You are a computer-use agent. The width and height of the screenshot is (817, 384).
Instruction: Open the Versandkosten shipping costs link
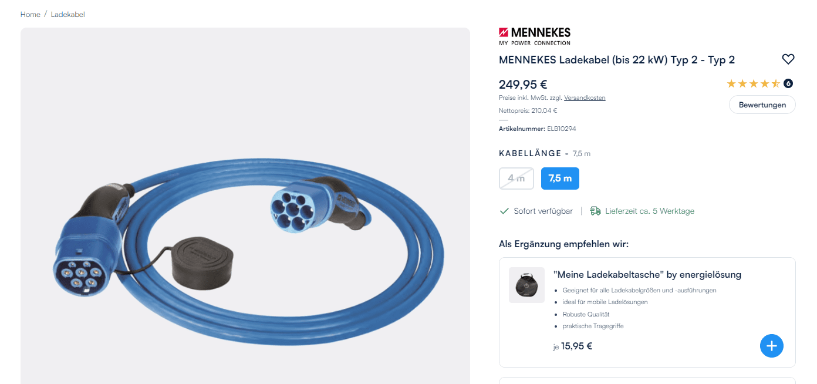(585, 97)
